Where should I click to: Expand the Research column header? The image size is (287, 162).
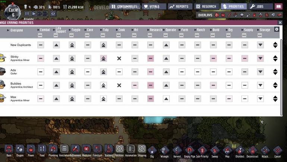[155, 30]
